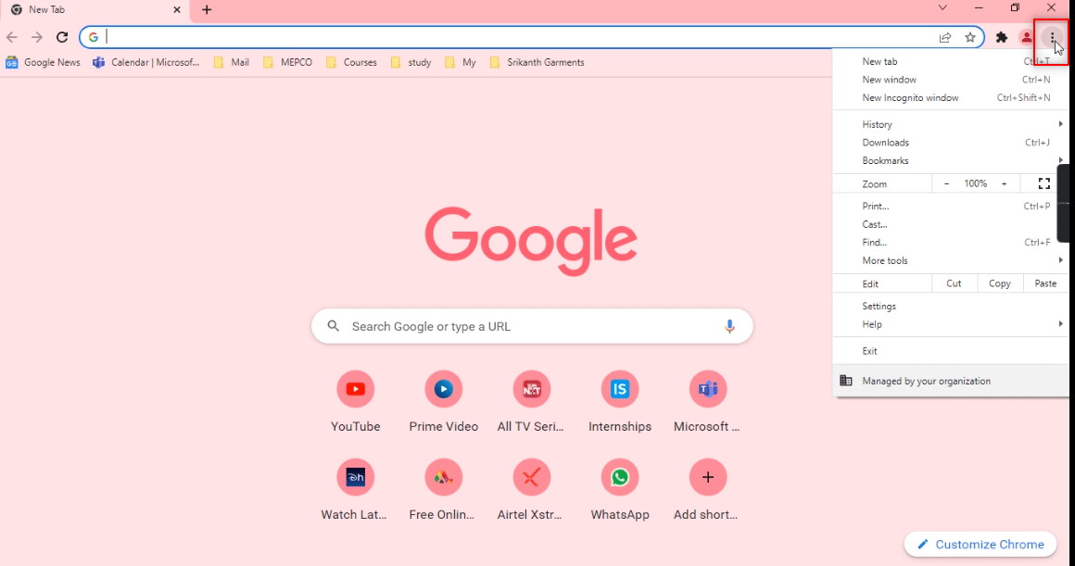The width and height of the screenshot is (1075, 566).
Task: Open the profile avatar icon
Action: pos(1026,38)
